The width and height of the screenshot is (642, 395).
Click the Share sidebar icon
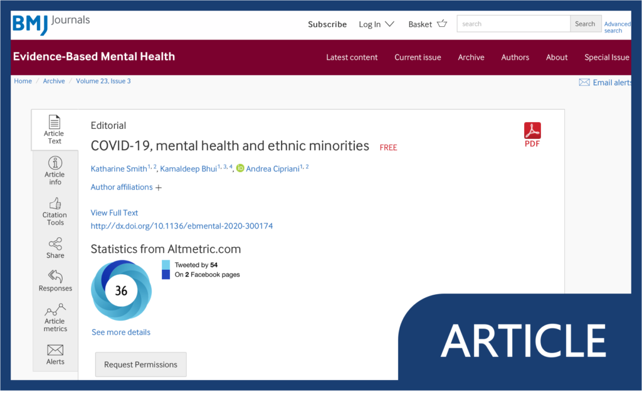click(55, 244)
